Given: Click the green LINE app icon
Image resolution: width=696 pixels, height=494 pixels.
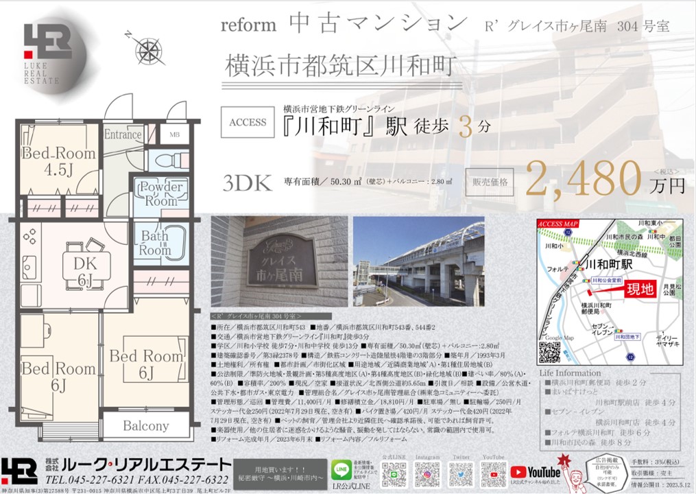Looking at the screenshot, I should (341, 469).
